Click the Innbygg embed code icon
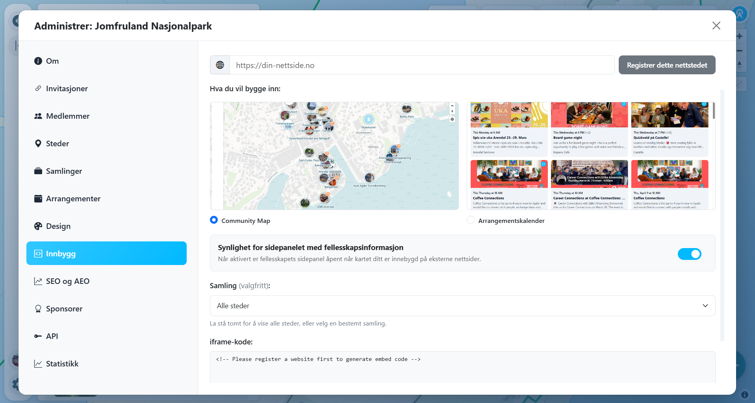 tap(38, 254)
